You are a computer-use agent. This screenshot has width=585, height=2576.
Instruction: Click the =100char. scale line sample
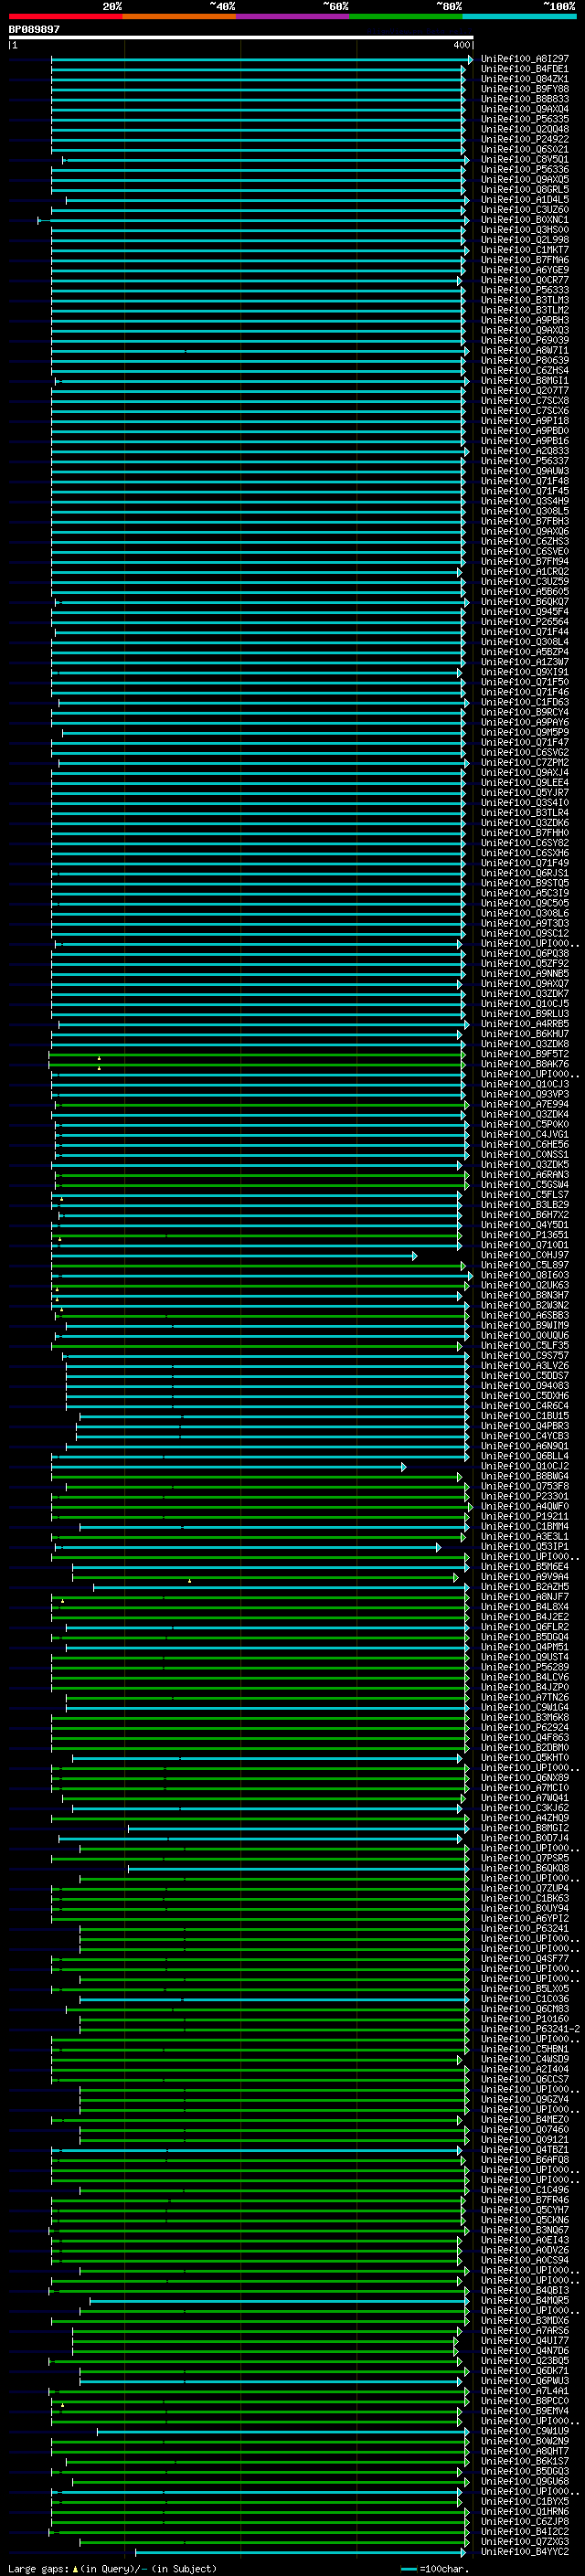coord(409,2569)
